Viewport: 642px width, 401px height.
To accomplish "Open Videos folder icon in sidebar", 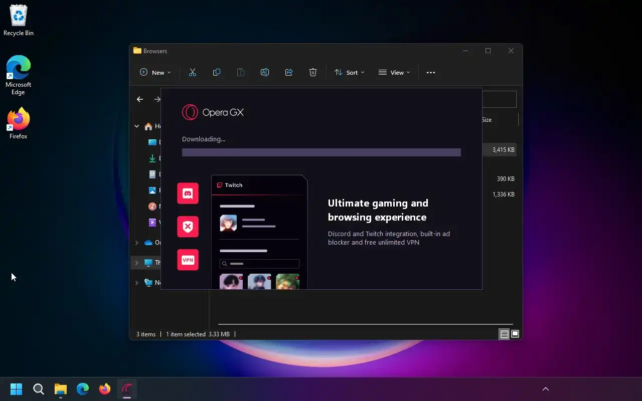I will (152, 222).
